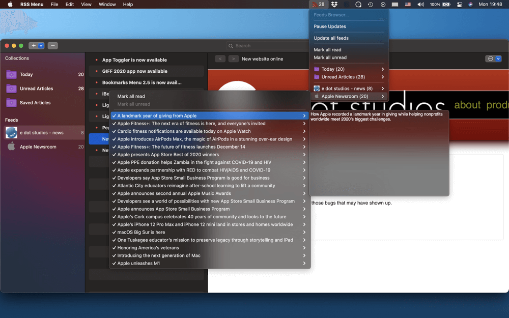Screen dimensions: 509x318
Task: Open 'App Toggler is now available' article
Action: 147,60
